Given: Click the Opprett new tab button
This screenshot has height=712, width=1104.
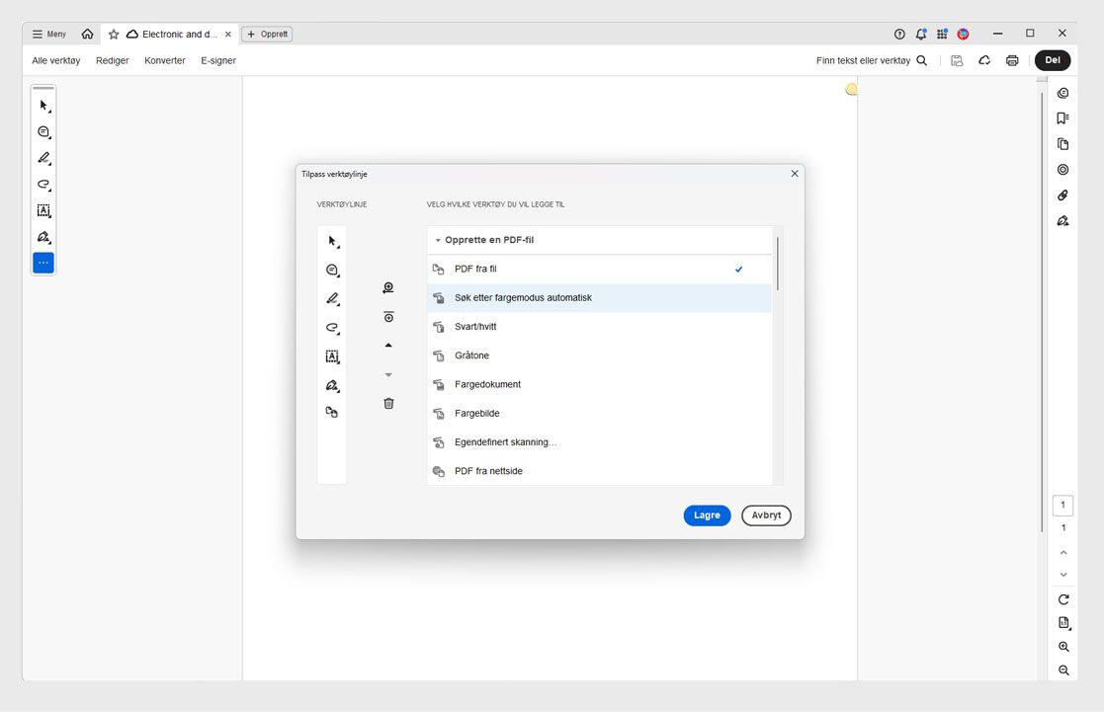Looking at the screenshot, I should [267, 34].
